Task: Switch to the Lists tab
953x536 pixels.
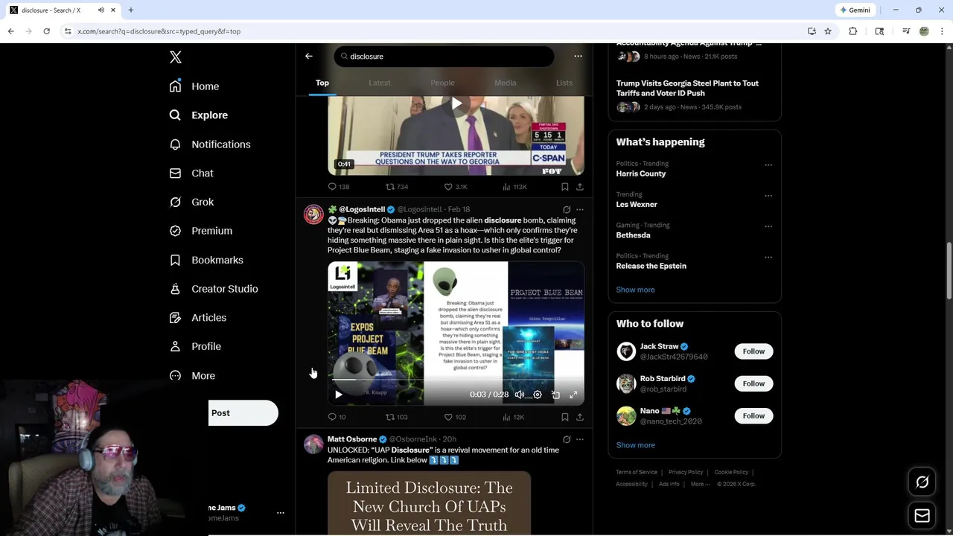Action: pyautogui.click(x=564, y=83)
